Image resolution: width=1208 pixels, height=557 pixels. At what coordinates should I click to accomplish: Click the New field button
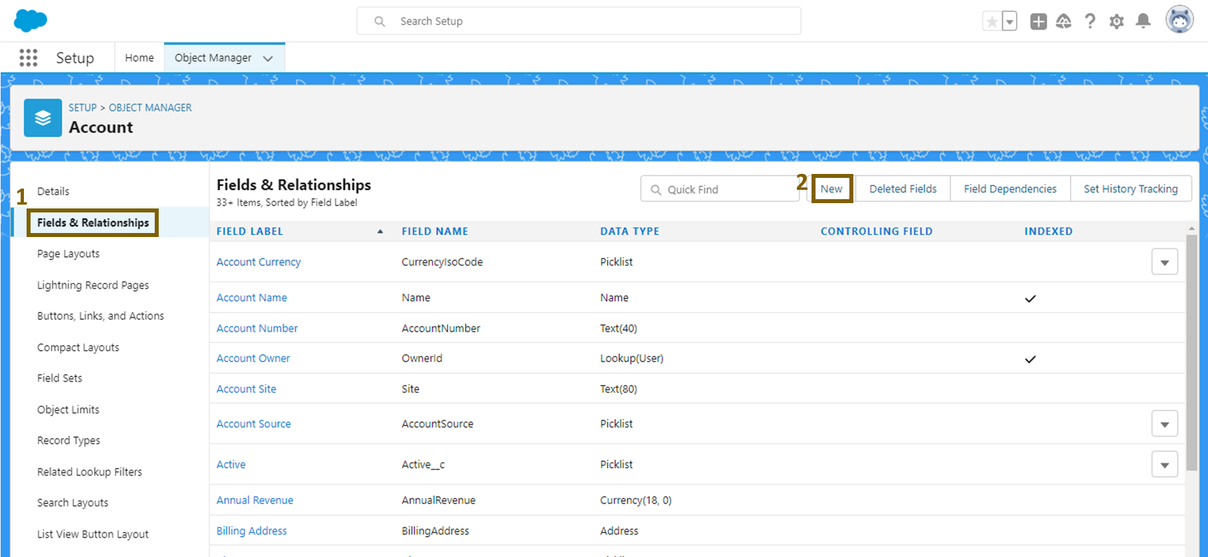pos(831,189)
